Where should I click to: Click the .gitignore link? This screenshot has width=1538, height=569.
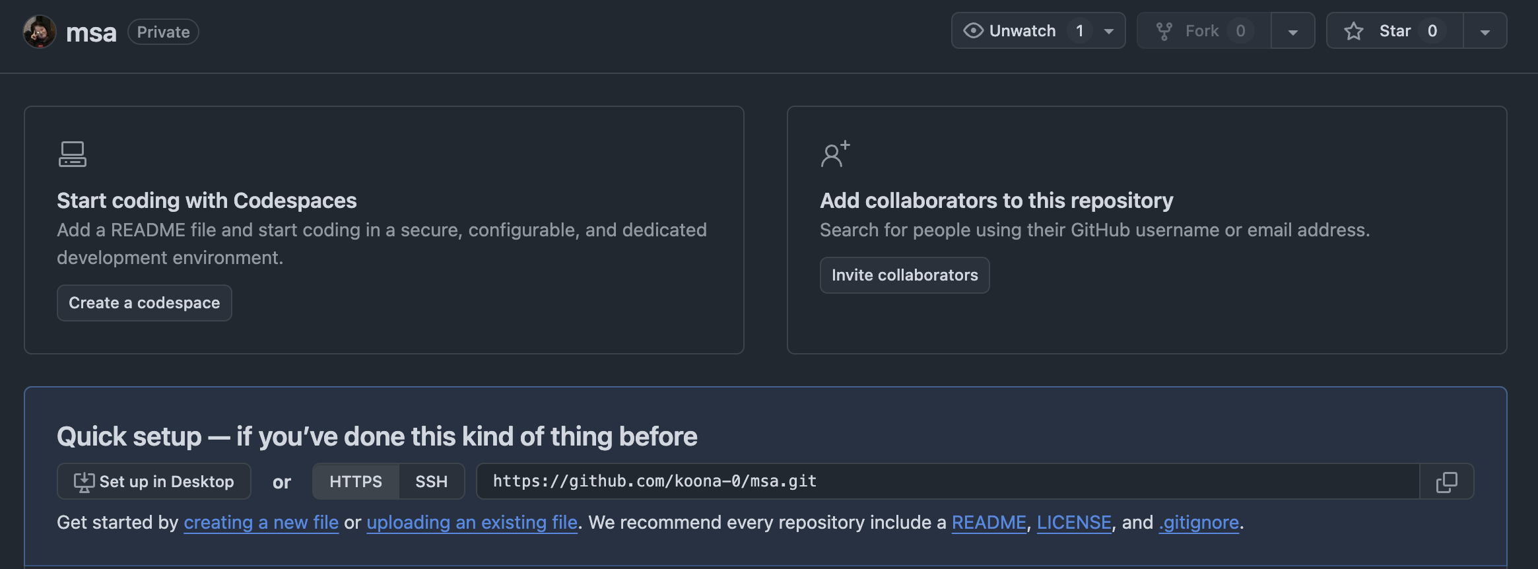pos(1199,523)
